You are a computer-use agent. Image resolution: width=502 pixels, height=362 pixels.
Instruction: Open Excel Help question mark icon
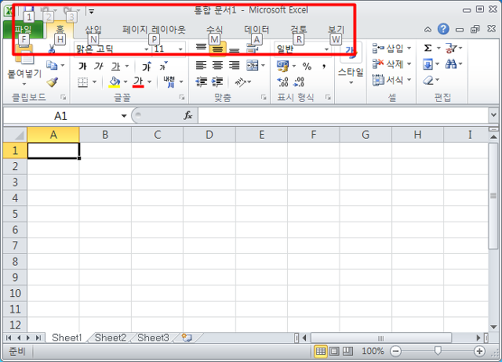443,29
